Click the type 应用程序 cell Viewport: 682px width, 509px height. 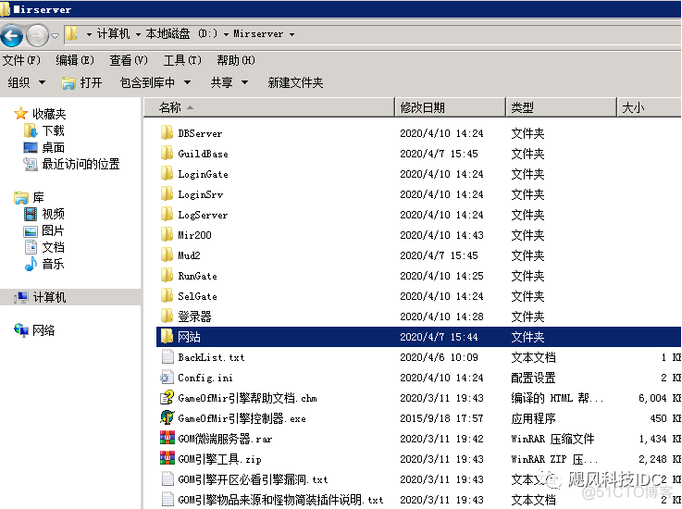(x=533, y=418)
